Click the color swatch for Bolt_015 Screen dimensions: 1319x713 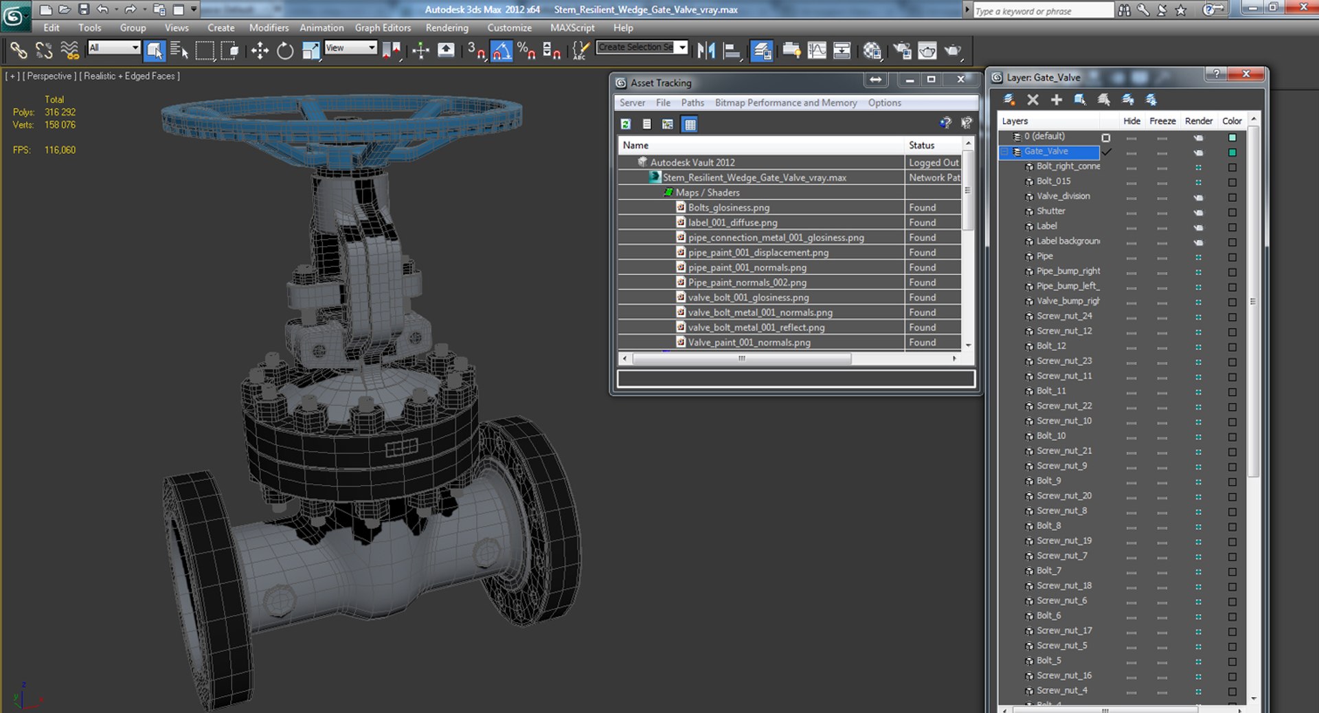(x=1232, y=182)
